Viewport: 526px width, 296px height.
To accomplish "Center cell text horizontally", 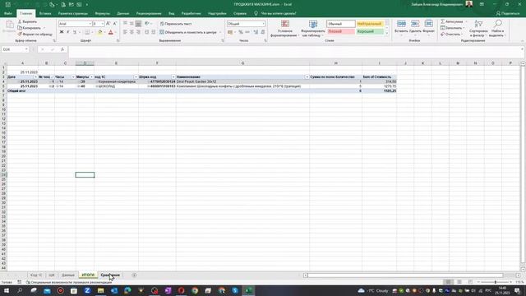I will (x=131, y=32).
